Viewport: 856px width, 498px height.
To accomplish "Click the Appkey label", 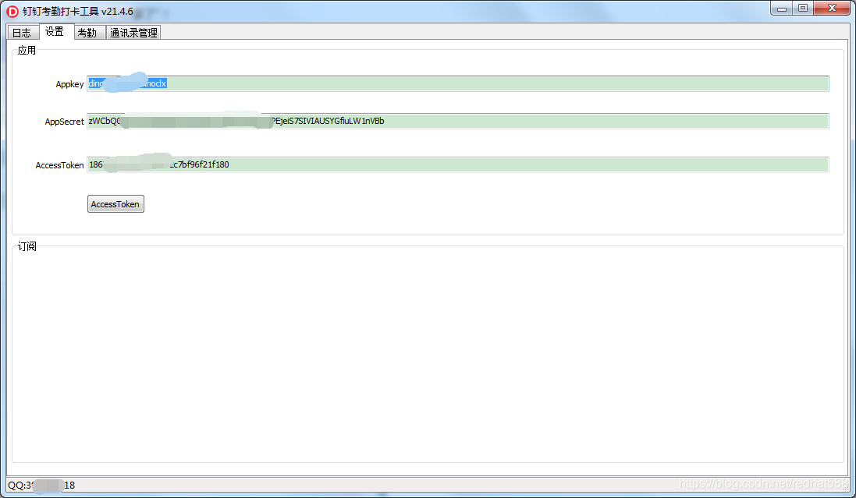I will 70,84.
